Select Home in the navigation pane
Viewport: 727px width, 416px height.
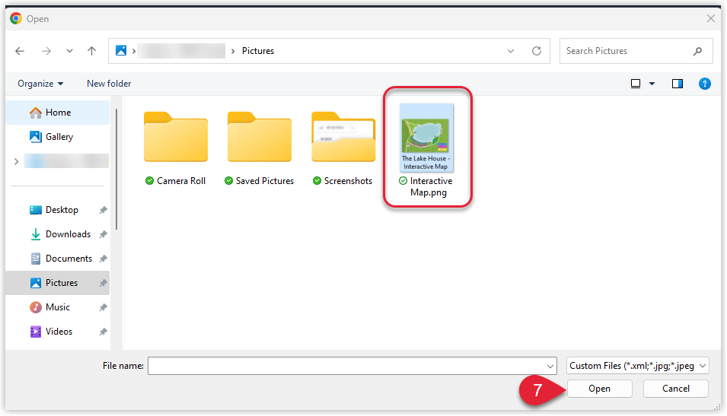click(x=58, y=113)
